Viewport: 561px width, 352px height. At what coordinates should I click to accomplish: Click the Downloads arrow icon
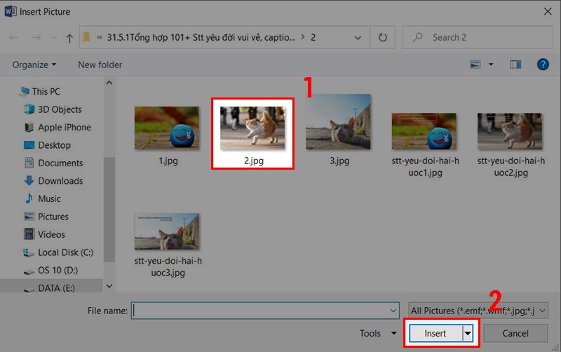(x=29, y=181)
